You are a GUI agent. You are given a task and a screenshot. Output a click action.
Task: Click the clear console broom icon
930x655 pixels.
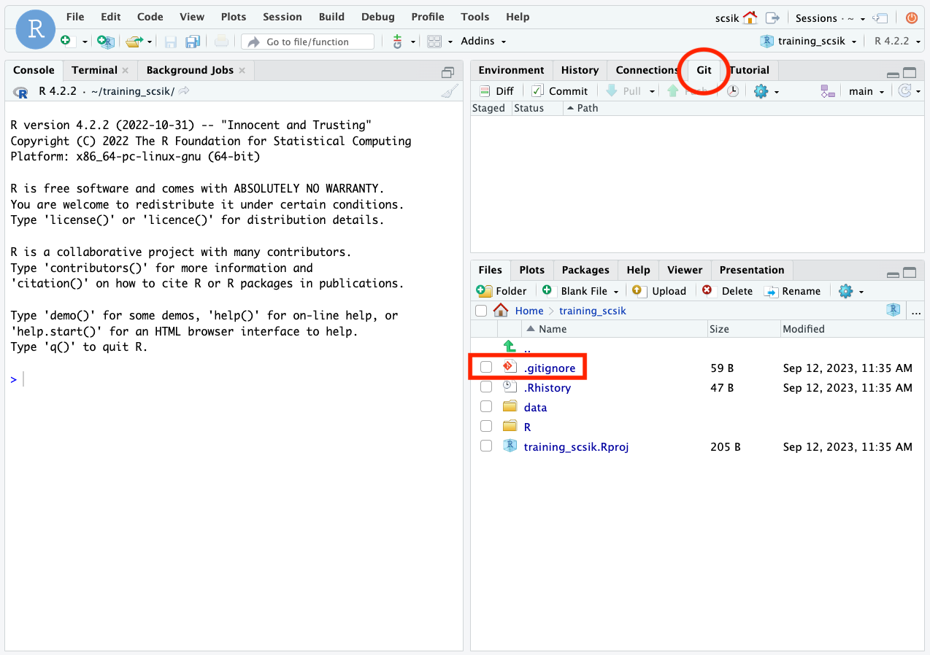[450, 91]
